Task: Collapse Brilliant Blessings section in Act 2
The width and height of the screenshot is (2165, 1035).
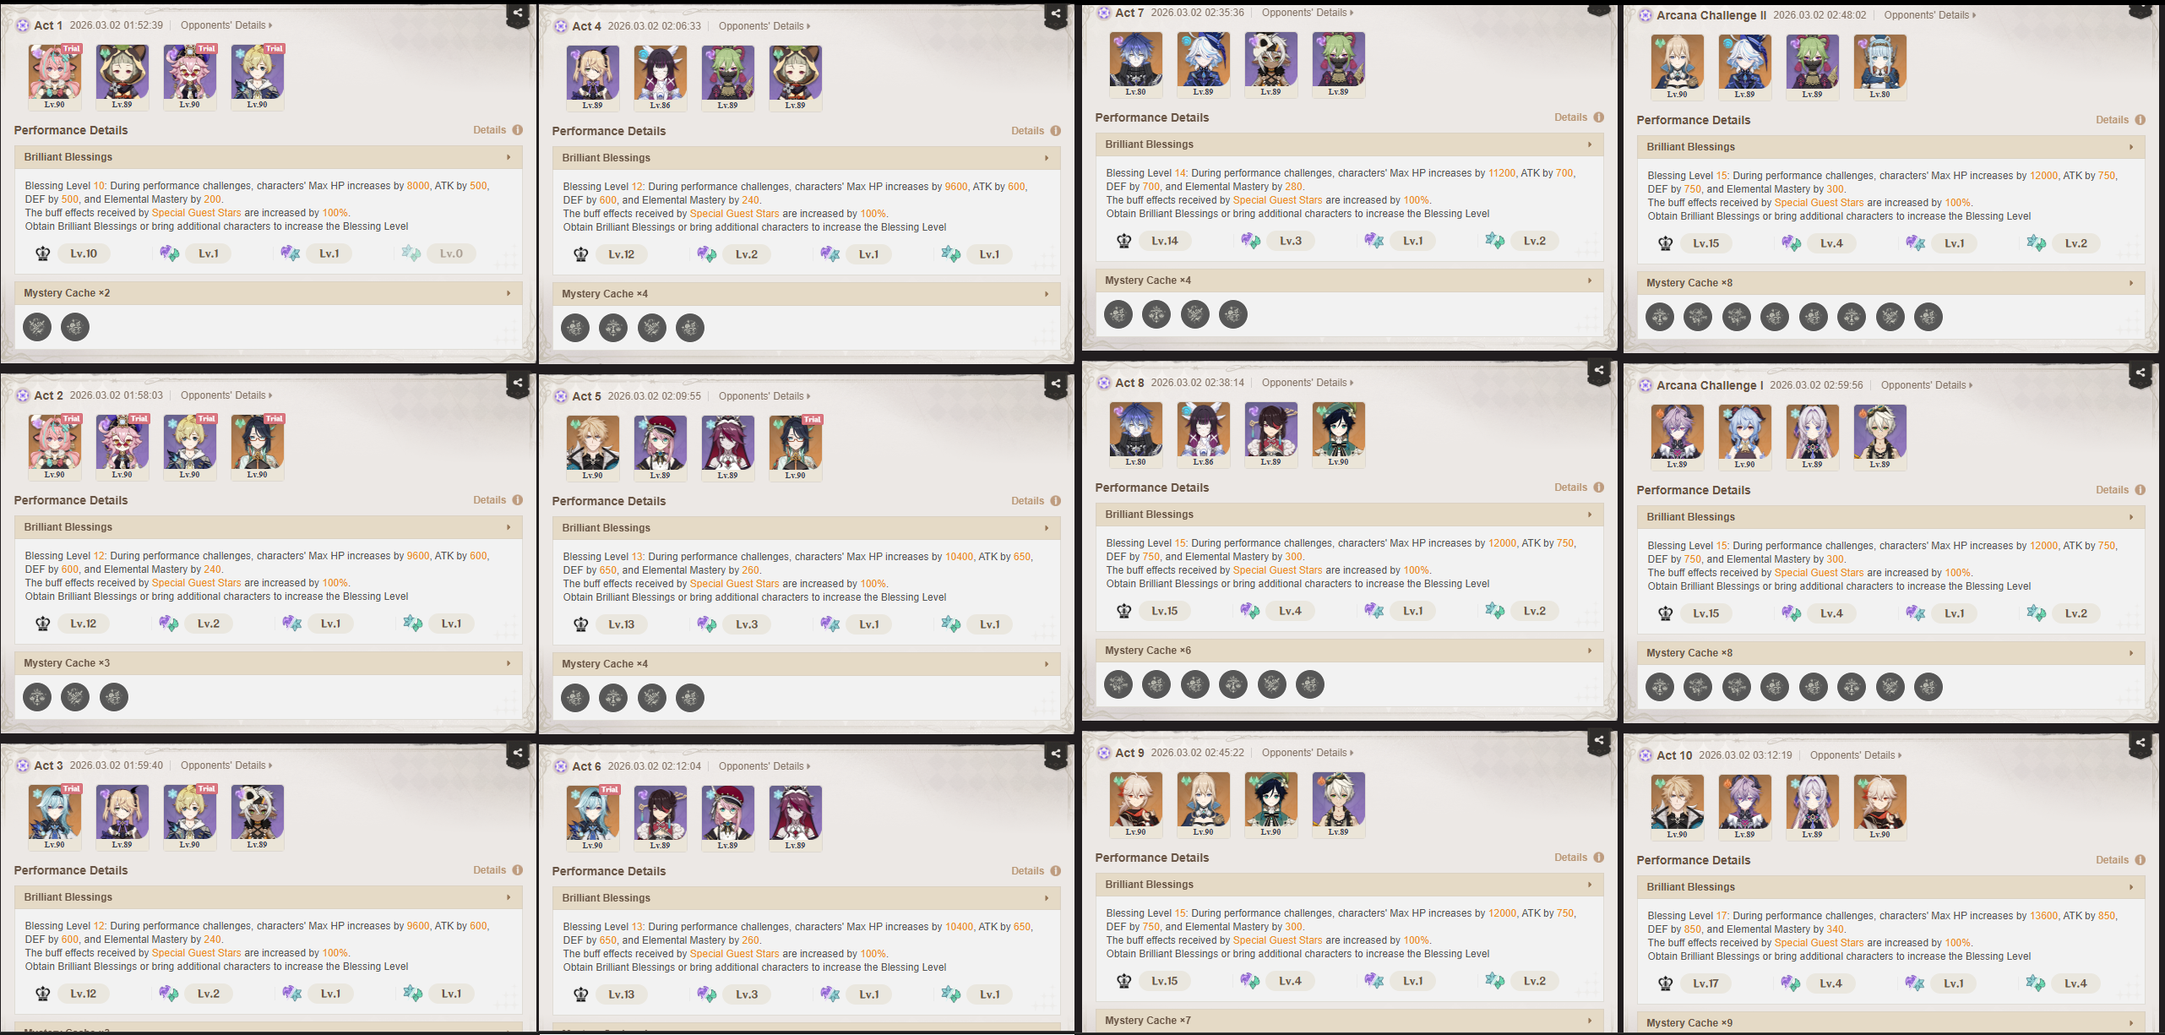Action: pos(269,527)
